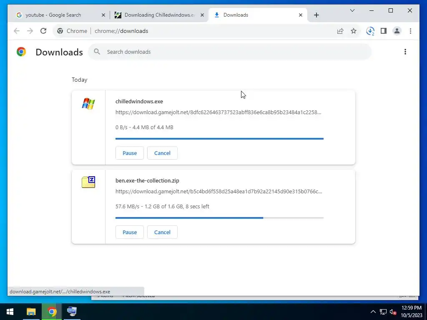Bookmark this tab with the star icon
This screenshot has height=320, width=427.
(x=354, y=31)
